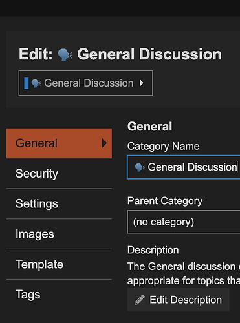Viewport: 240px width, 323px height.
Task: Click the caret arrow next to badge name
Action: [x=142, y=83]
